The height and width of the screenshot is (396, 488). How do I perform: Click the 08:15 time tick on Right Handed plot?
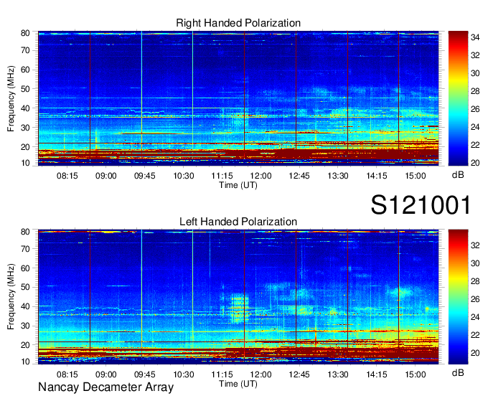(67, 176)
